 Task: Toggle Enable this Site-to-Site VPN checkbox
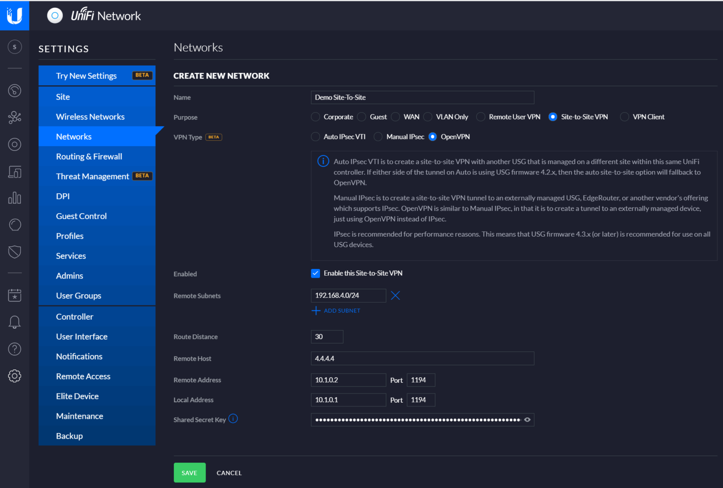click(x=315, y=273)
